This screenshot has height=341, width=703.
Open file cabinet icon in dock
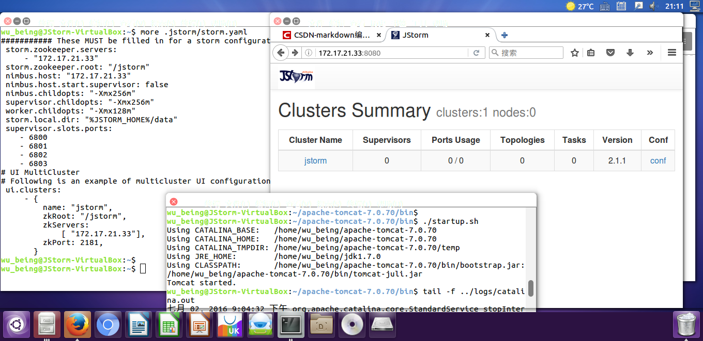[x=47, y=324]
